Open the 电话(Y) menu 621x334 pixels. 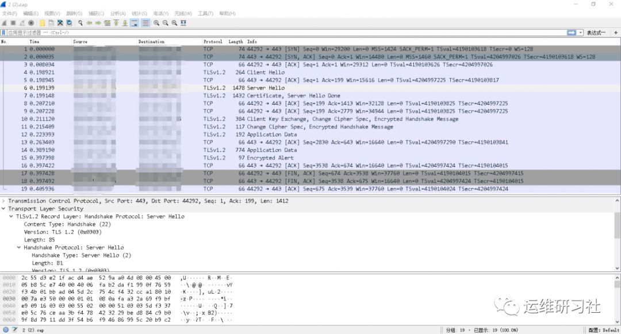[161, 13]
